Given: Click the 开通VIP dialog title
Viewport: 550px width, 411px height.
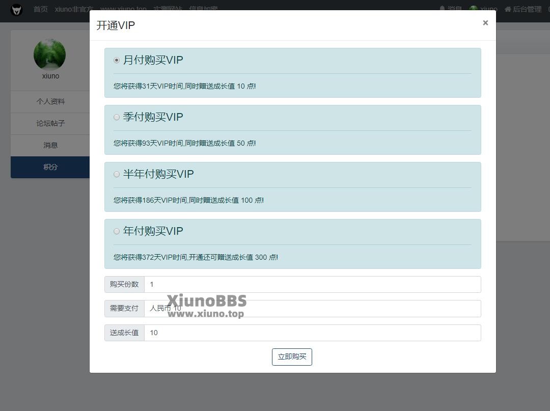Looking at the screenshot, I should (116, 25).
